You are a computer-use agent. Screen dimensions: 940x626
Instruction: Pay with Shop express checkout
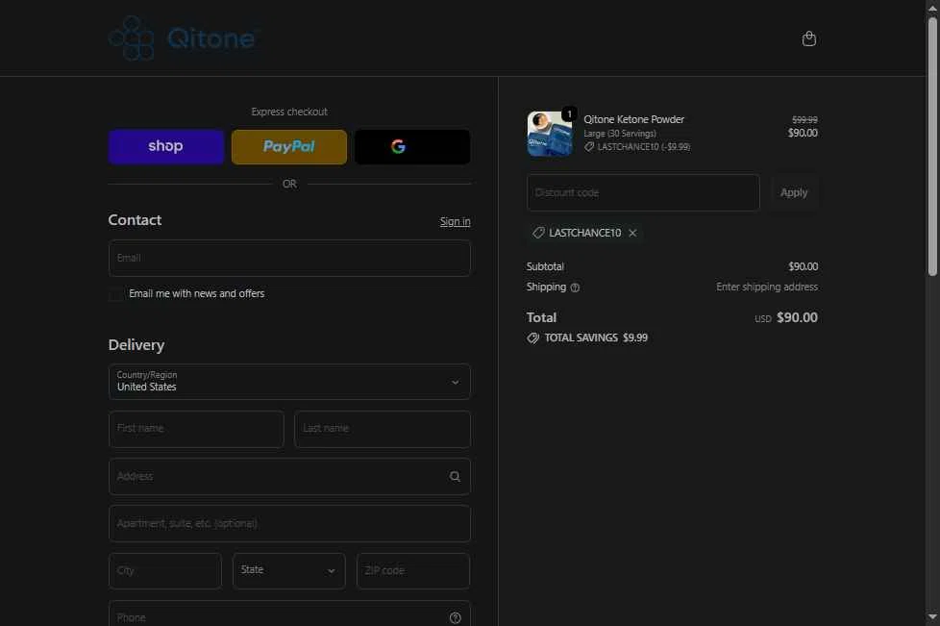point(166,147)
